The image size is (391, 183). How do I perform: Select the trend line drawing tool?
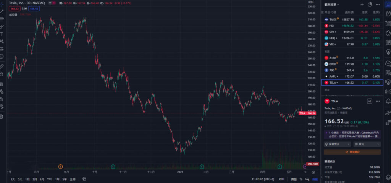tap(2, 11)
